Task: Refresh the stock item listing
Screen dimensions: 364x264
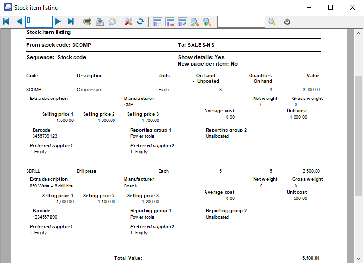Action: point(140,22)
